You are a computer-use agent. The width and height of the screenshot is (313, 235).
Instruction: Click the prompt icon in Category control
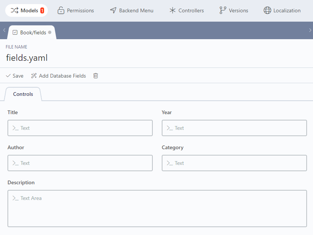click(170, 163)
